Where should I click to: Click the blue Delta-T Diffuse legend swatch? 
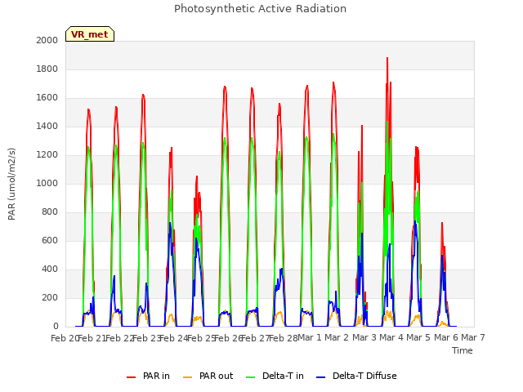321,377
